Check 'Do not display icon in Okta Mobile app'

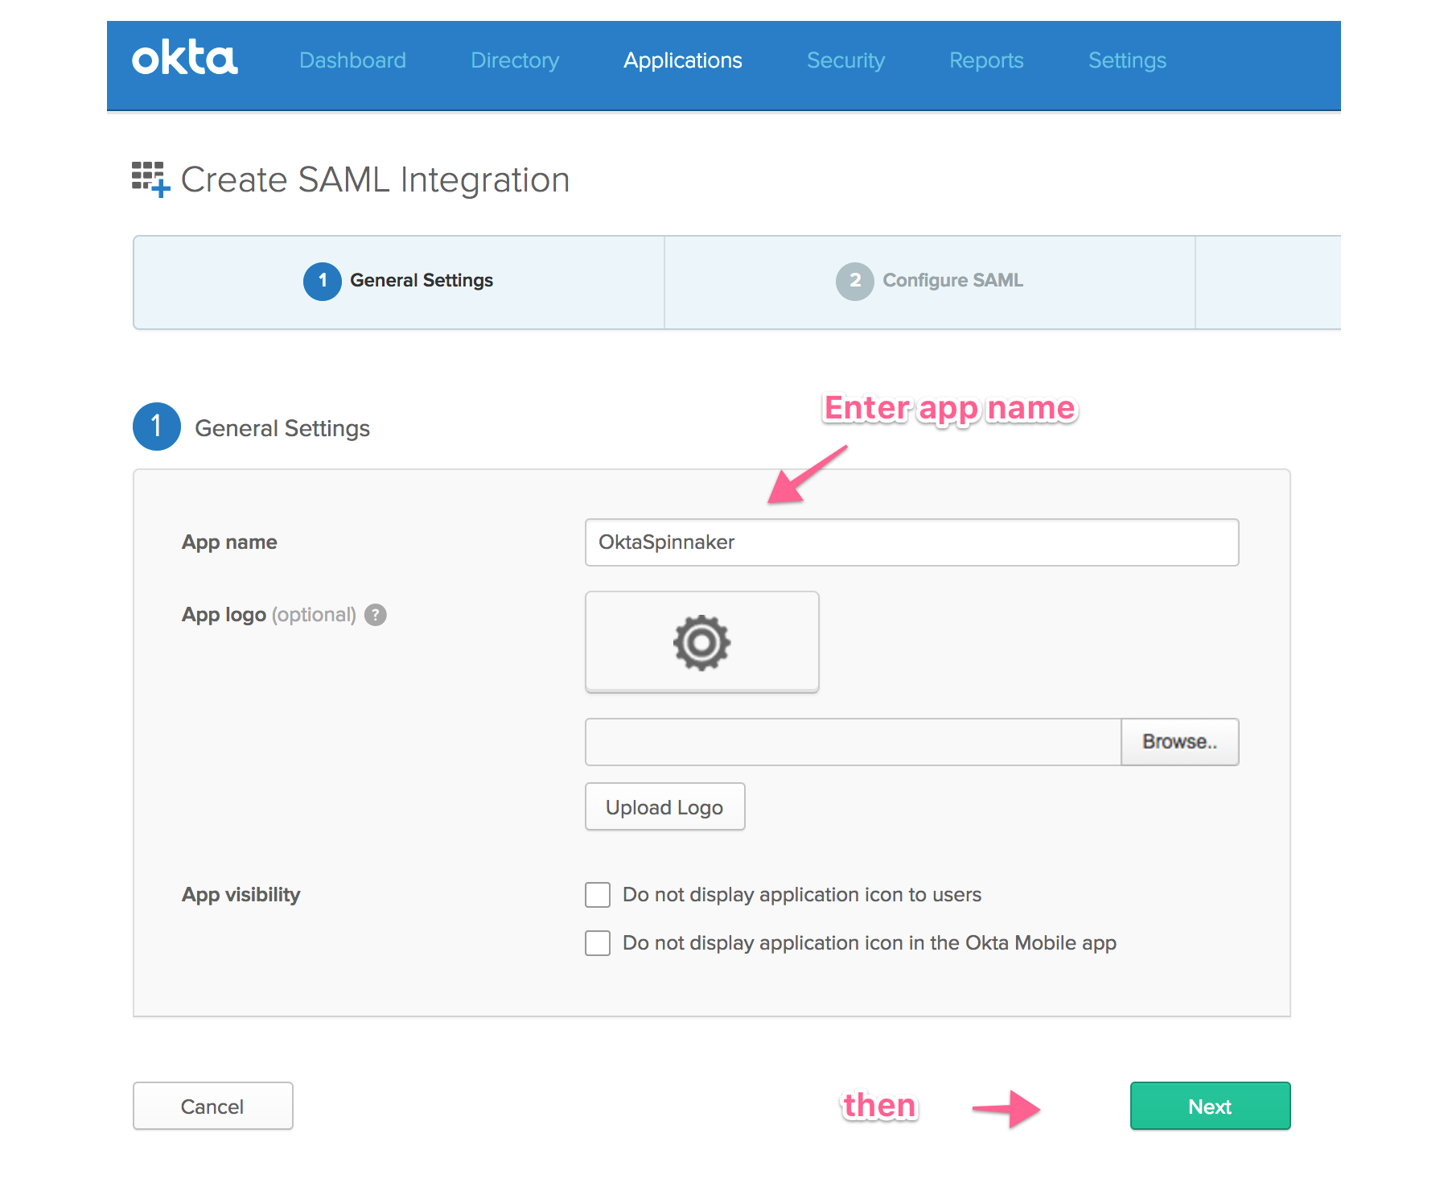coord(598,943)
